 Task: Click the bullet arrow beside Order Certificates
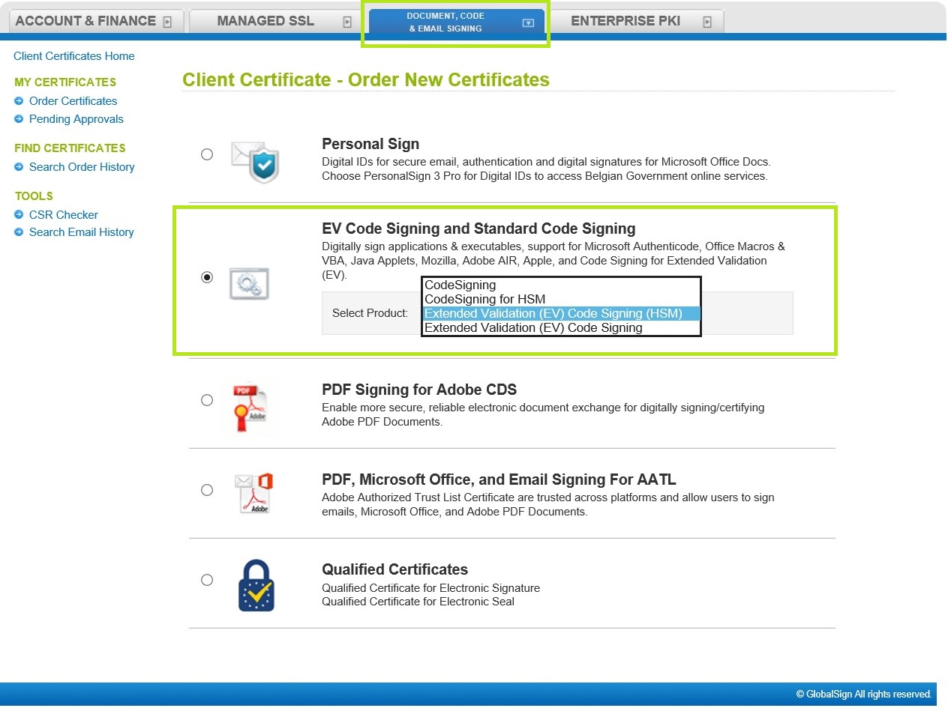[x=19, y=101]
